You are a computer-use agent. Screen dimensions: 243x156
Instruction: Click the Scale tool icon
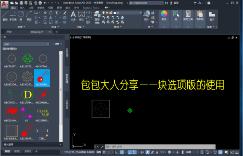point(51,22)
